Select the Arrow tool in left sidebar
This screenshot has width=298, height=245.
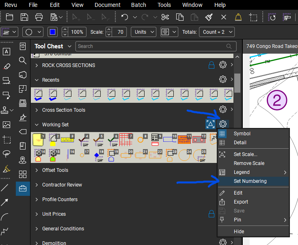tap(4, 202)
